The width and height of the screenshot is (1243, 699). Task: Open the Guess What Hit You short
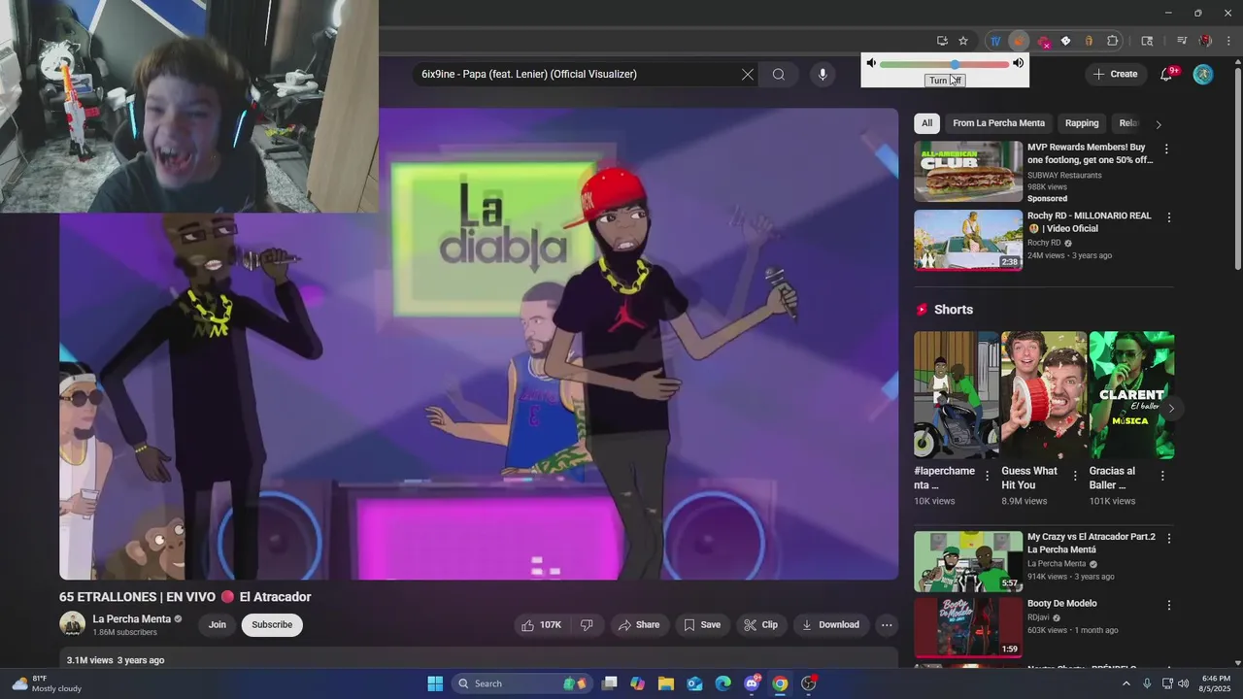(1044, 395)
